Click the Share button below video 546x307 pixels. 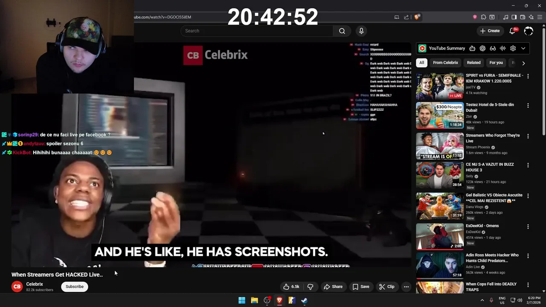click(333, 287)
